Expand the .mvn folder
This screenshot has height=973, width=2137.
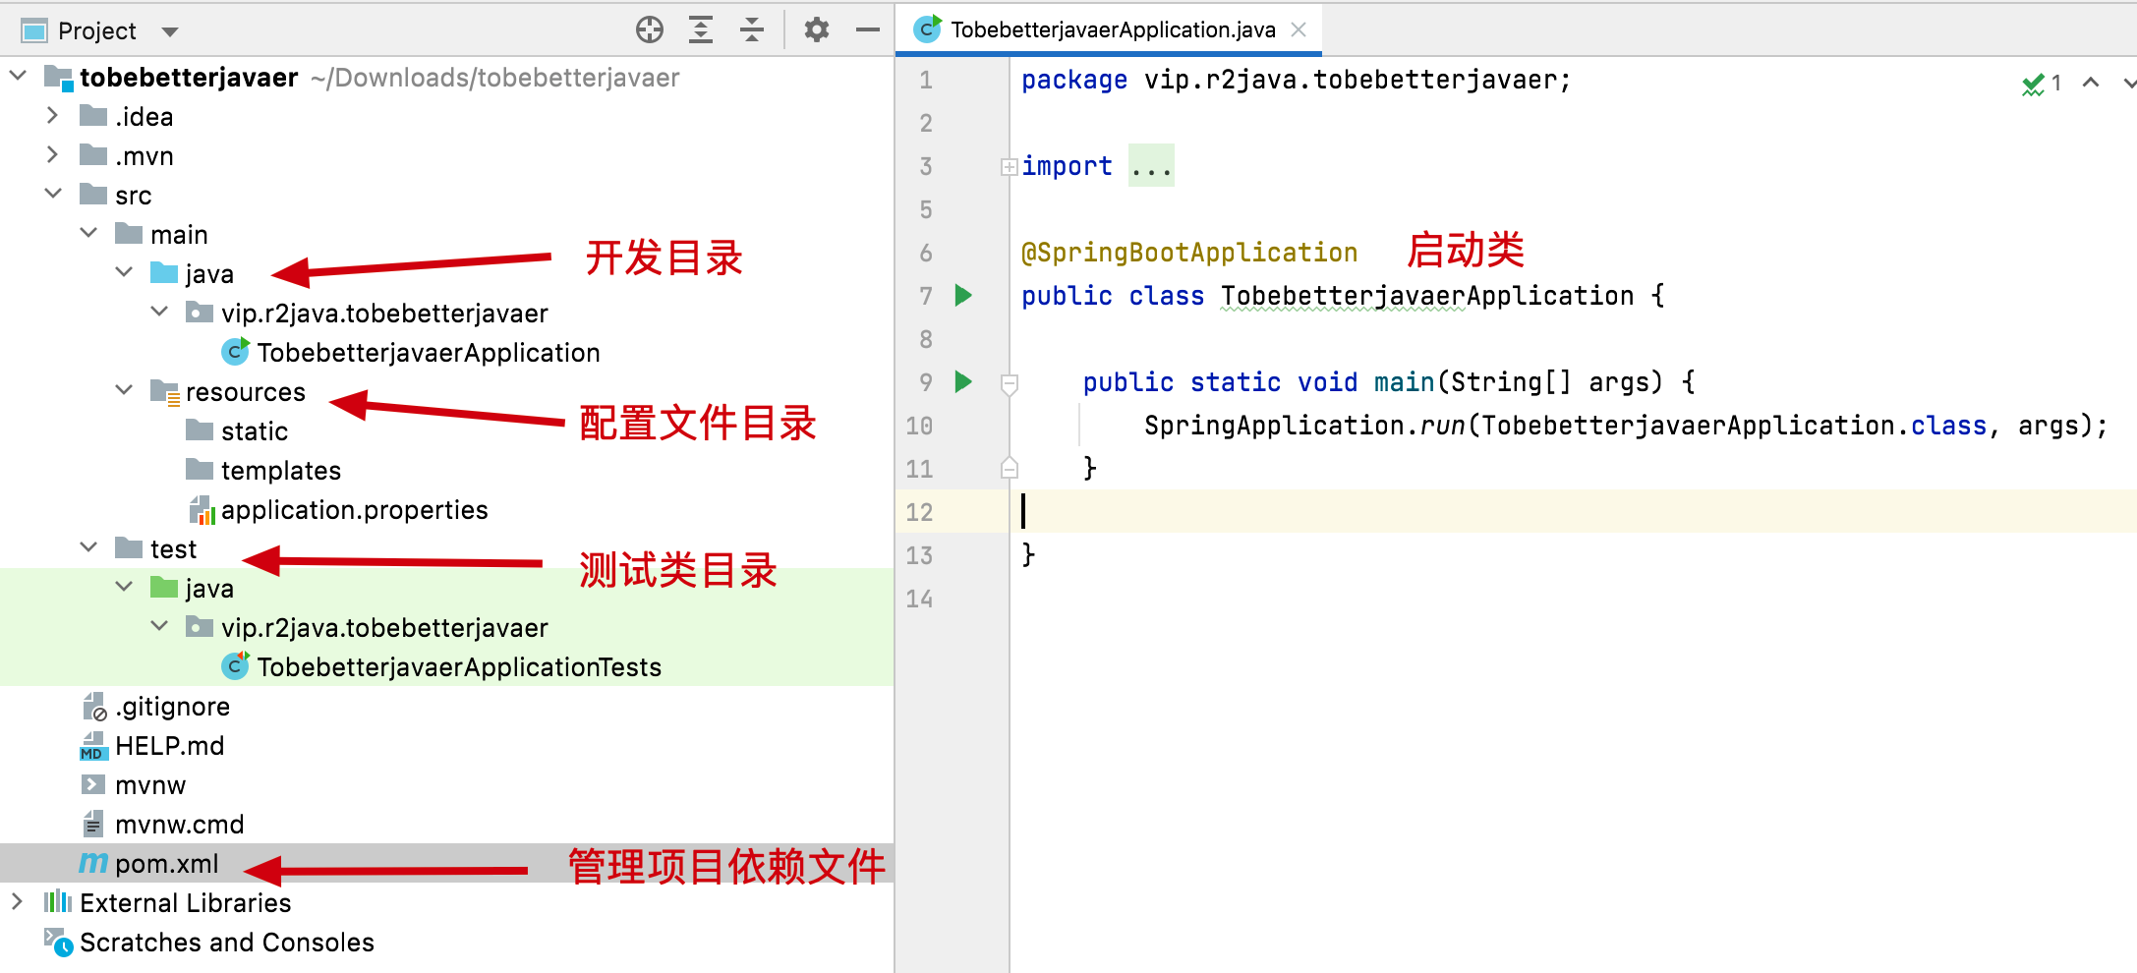[x=52, y=155]
